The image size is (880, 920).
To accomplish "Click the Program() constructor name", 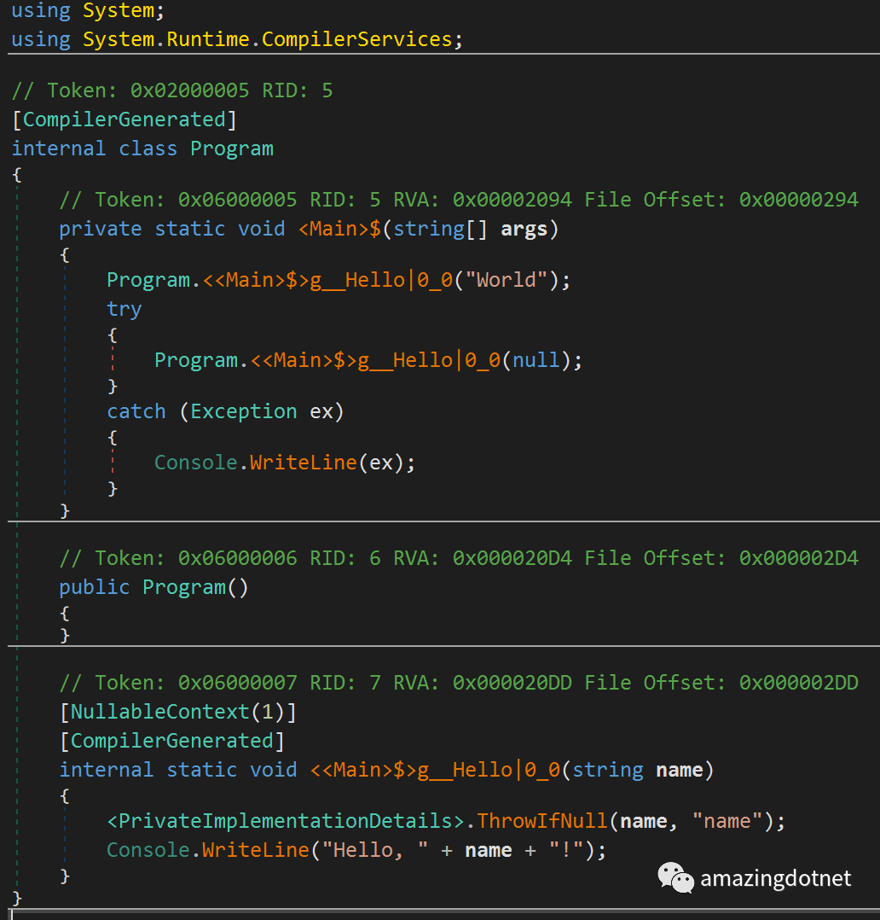I will click(x=184, y=587).
